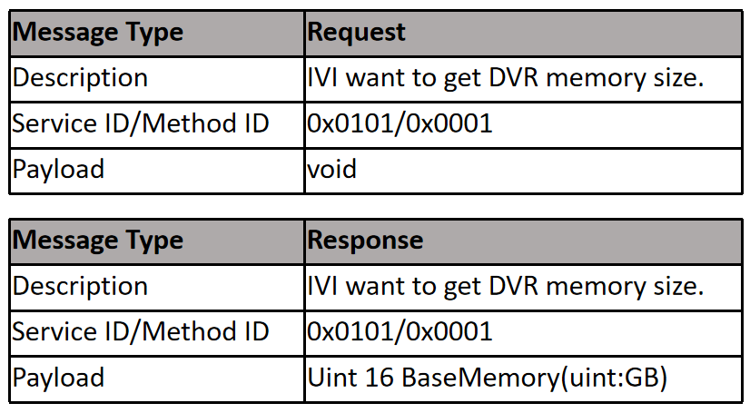750x413 pixels.
Task: Click Request table description text about DVR memory
Action: coord(505,78)
